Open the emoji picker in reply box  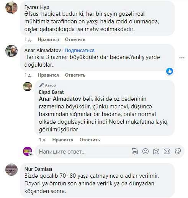click(145, 151)
